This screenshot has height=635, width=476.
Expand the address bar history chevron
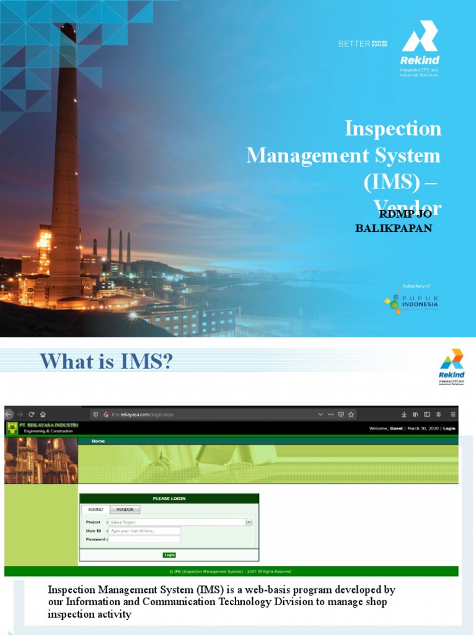[x=320, y=414]
